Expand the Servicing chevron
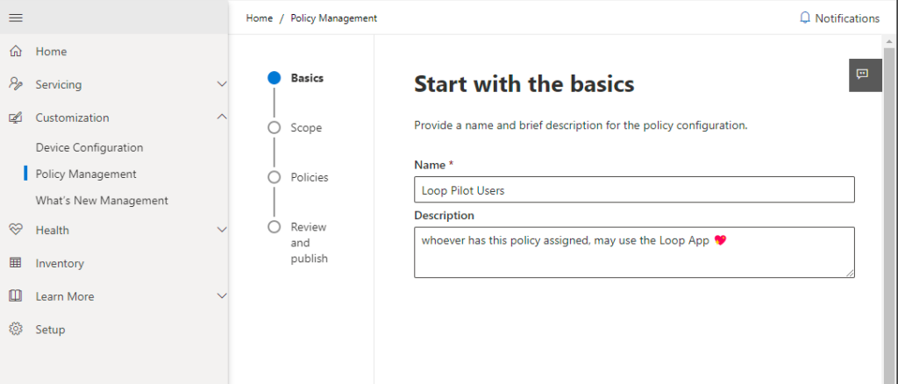This screenshot has width=898, height=384. pyautogui.click(x=222, y=85)
